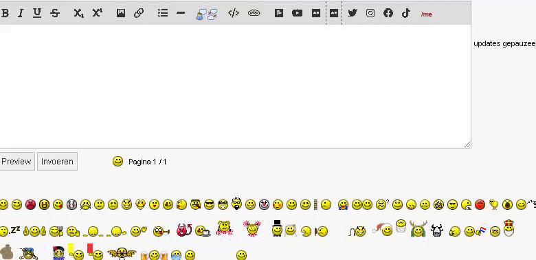This screenshot has width=536, height=260.
Task: Add a Facebook embed
Action: 388,13
